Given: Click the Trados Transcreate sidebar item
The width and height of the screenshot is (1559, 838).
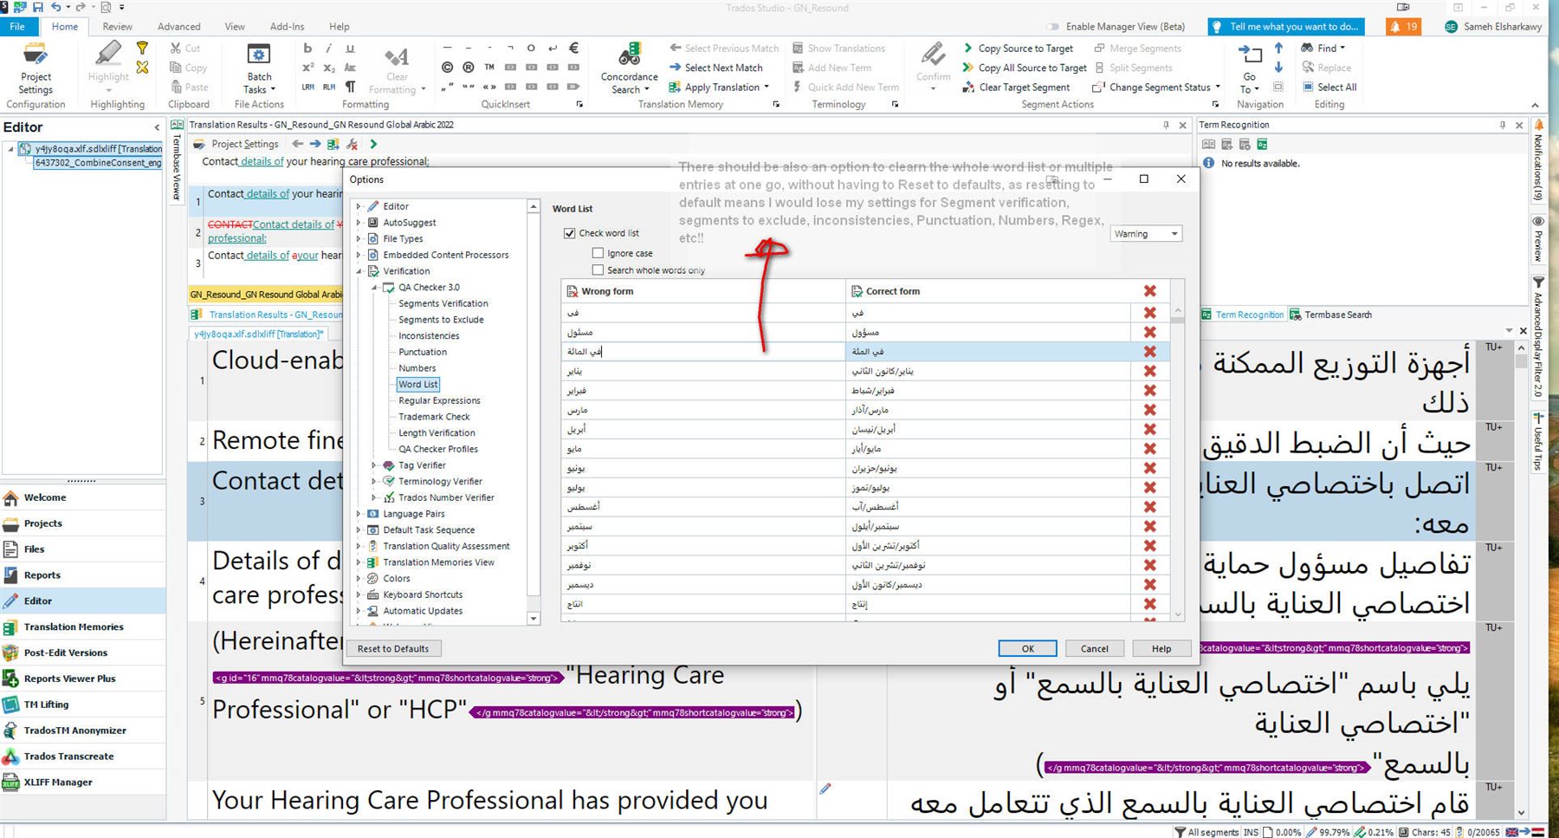Looking at the screenshot, I should point(83,756).
